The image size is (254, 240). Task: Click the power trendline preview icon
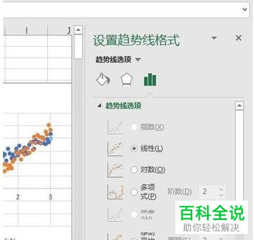116,215
